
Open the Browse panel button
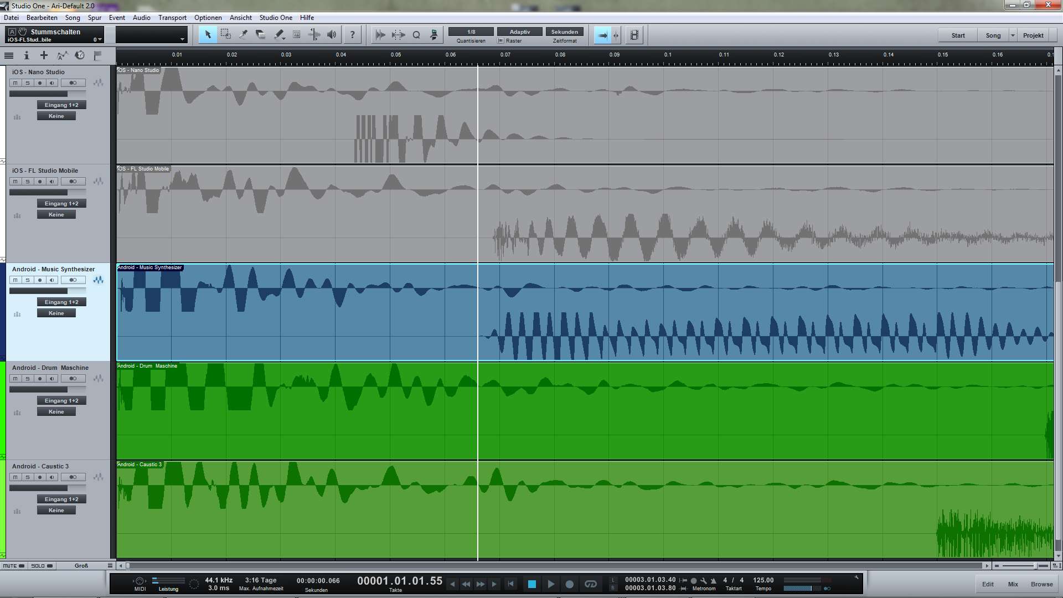[1042, 584]
